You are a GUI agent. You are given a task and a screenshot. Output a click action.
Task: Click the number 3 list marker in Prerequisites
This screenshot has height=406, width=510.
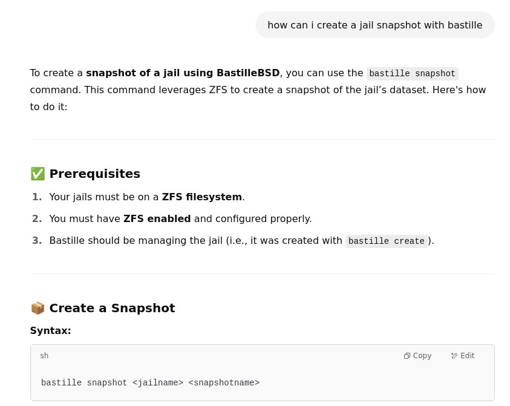[37, 240]
